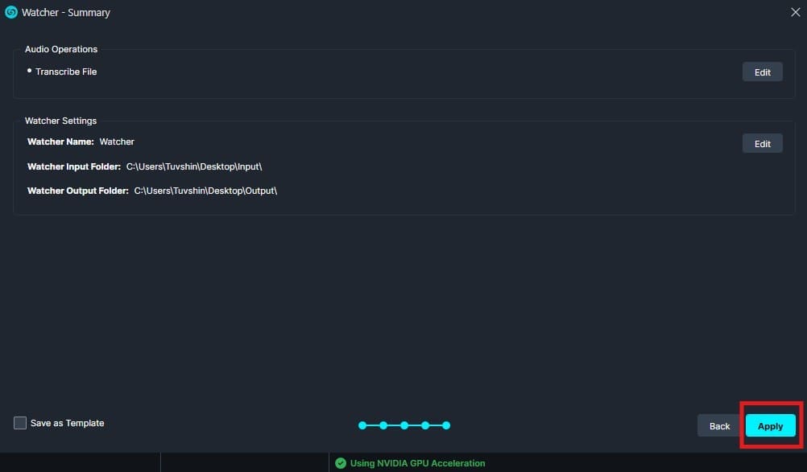
Task: Click the third (middle) step dot
Action: 404,425
